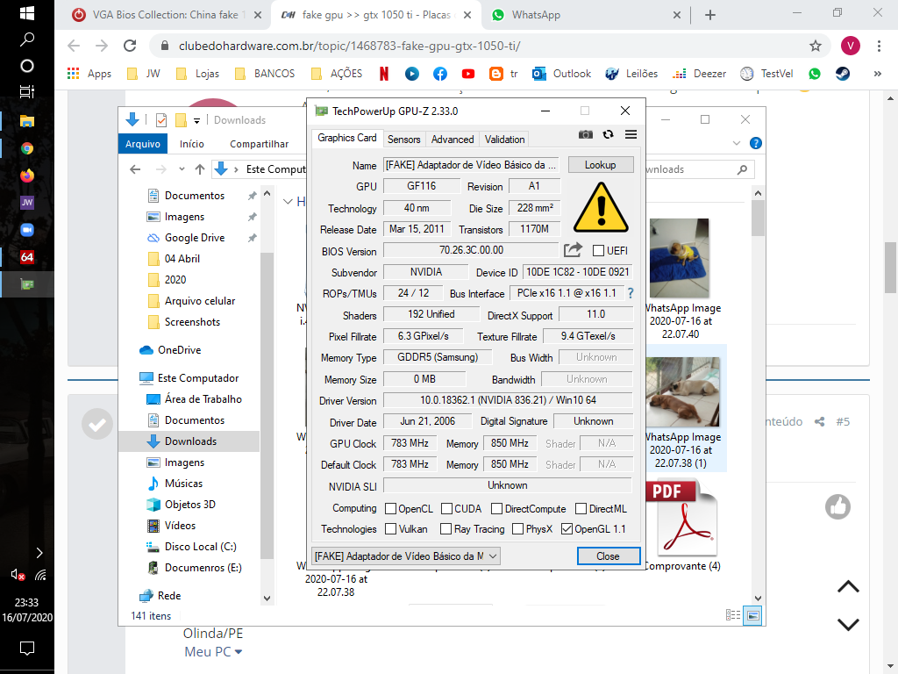Viewport: 898px width, 674px height.
Task: Open Chrome three-dot menu
Action: pos(879,46)
